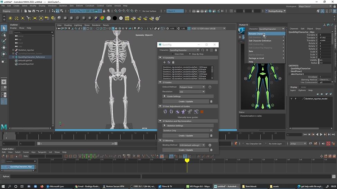Go to end of playback range
The image size is (337, 189).
[333, 135]
